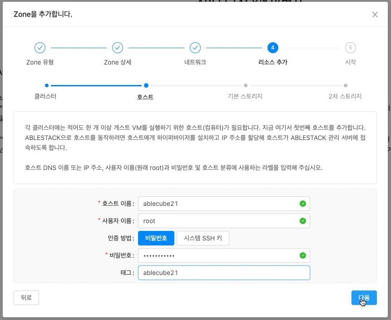Screen dimensions: 391x320
Task: Open the 기본 스토리지 sub-step
Action: tap(245, 96)
